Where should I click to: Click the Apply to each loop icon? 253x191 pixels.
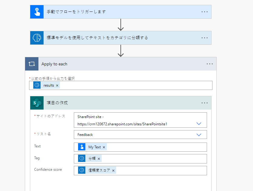32,64
